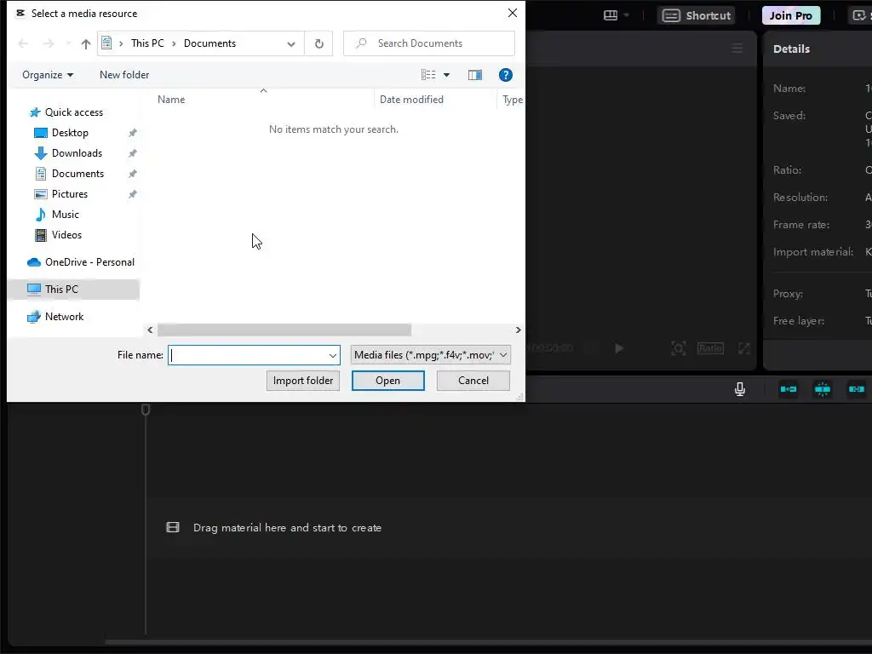Go up one folder level
This screenshot has width=872, height=654.
click(86, 44)
